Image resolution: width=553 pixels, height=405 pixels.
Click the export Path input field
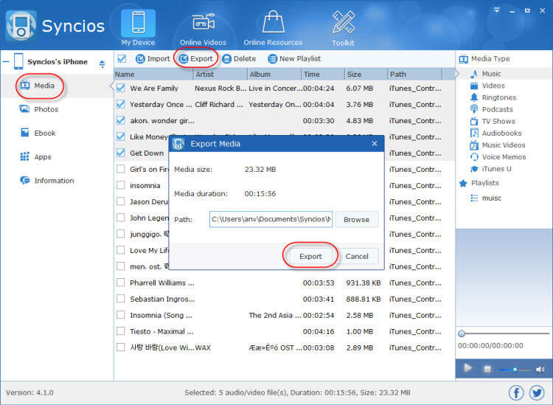pos(271,219)
